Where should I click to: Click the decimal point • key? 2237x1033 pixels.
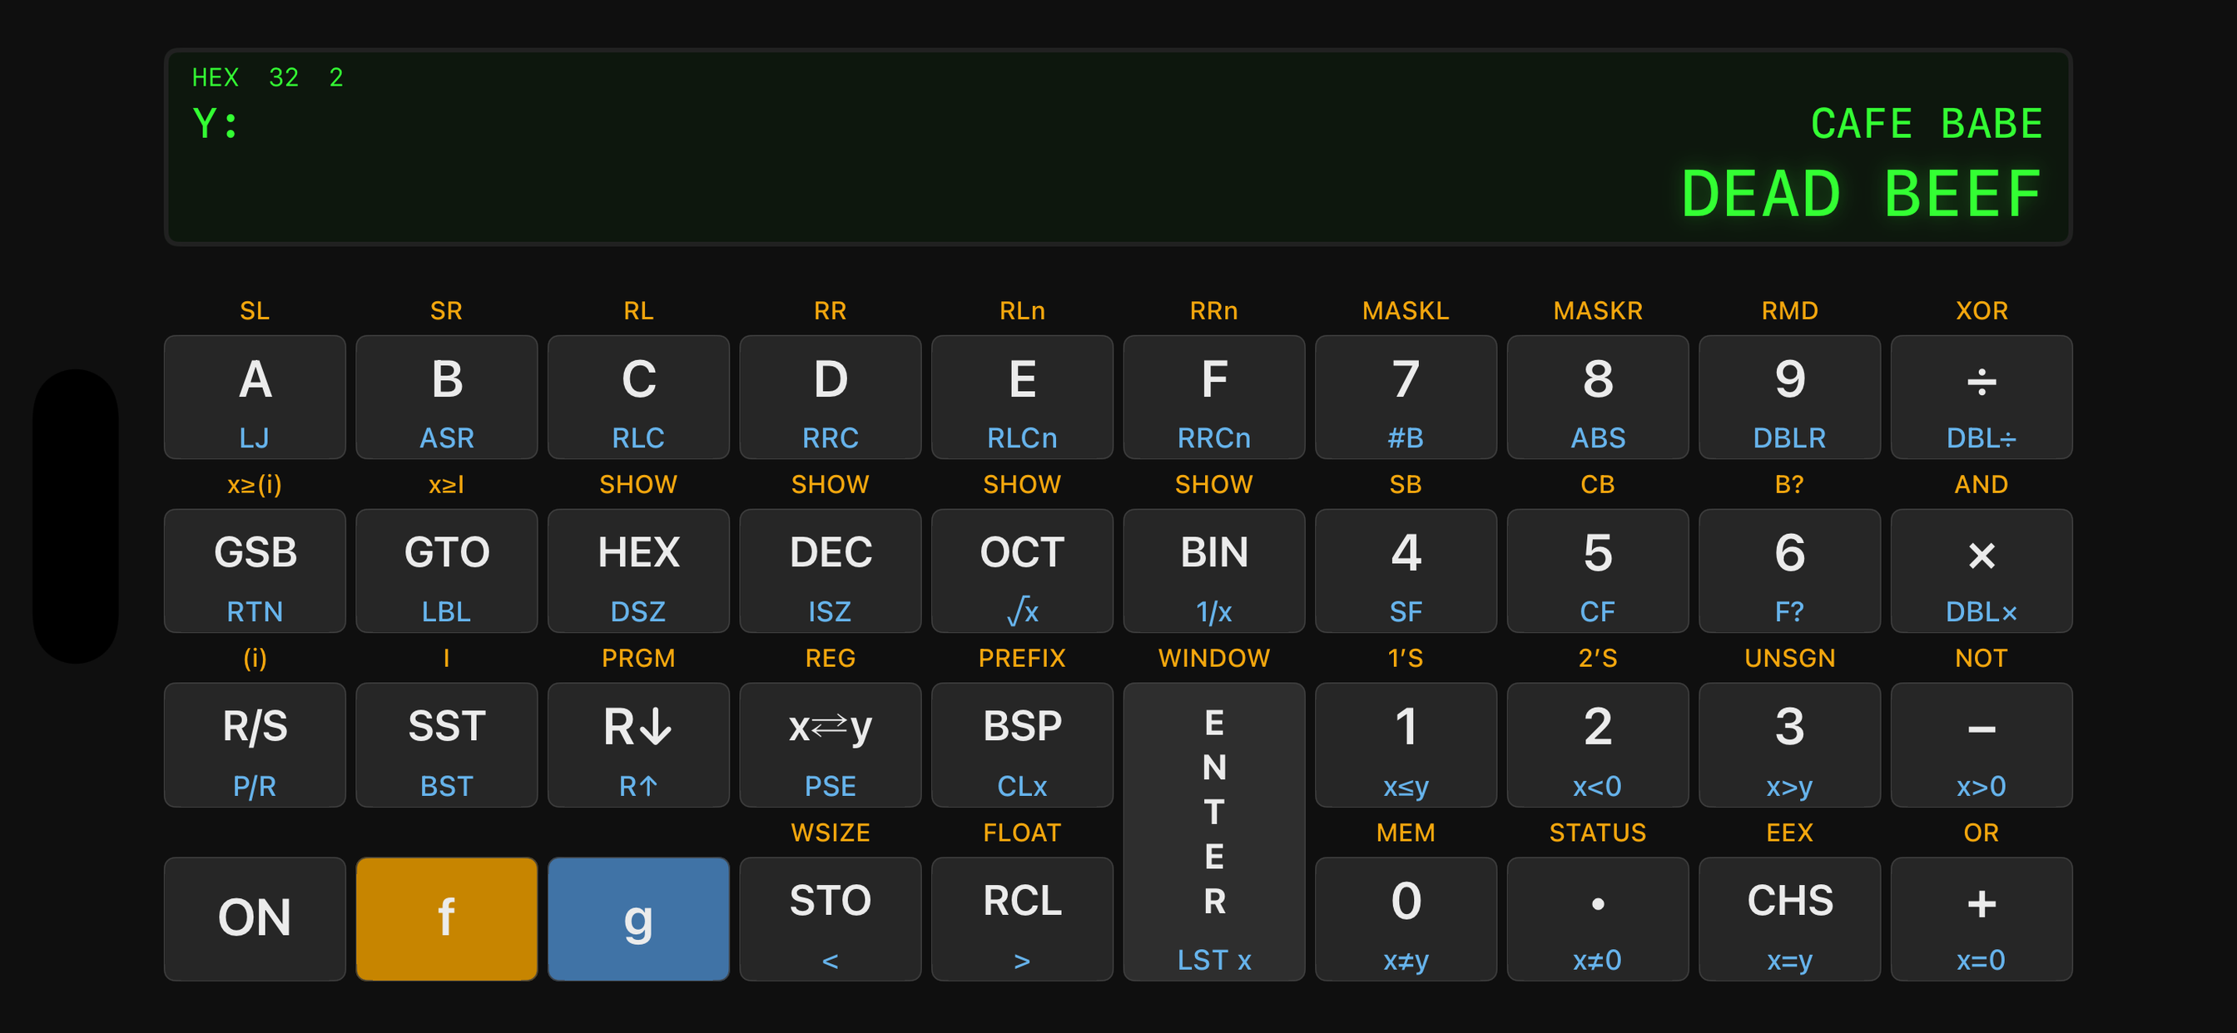point(1598,918)
